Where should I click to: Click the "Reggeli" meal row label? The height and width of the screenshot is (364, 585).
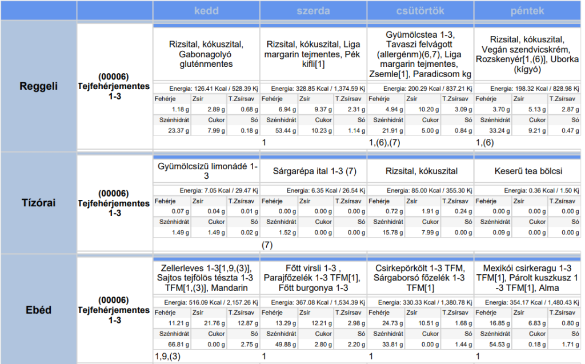tap(38, 86)
